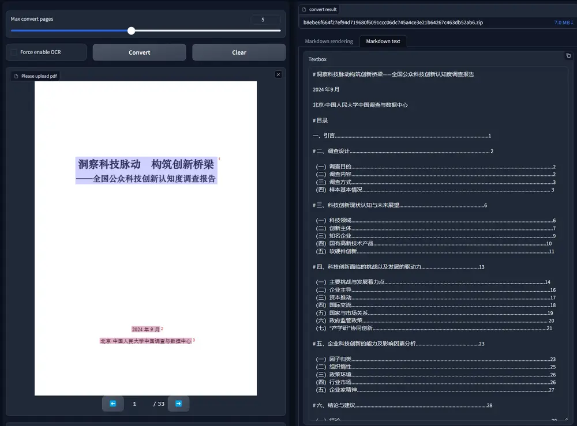Click the '# 二、调查设计' heading line
The image size is (577, 426).
point(403,151)
